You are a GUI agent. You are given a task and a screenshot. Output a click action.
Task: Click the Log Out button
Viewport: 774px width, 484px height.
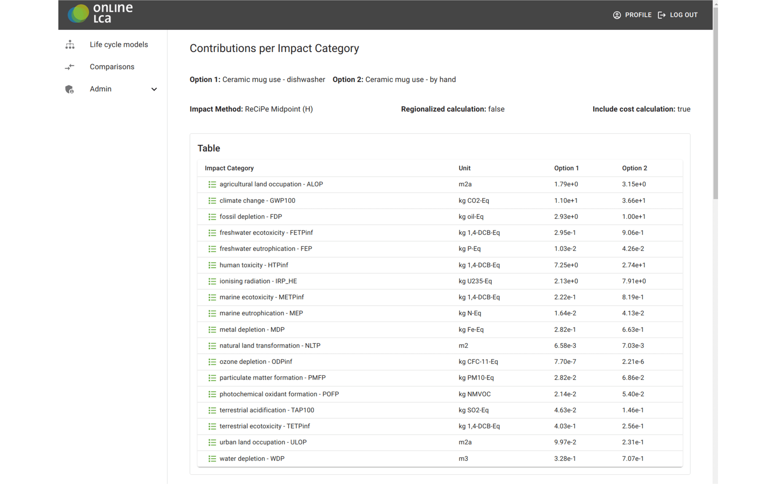click(678, 15)
